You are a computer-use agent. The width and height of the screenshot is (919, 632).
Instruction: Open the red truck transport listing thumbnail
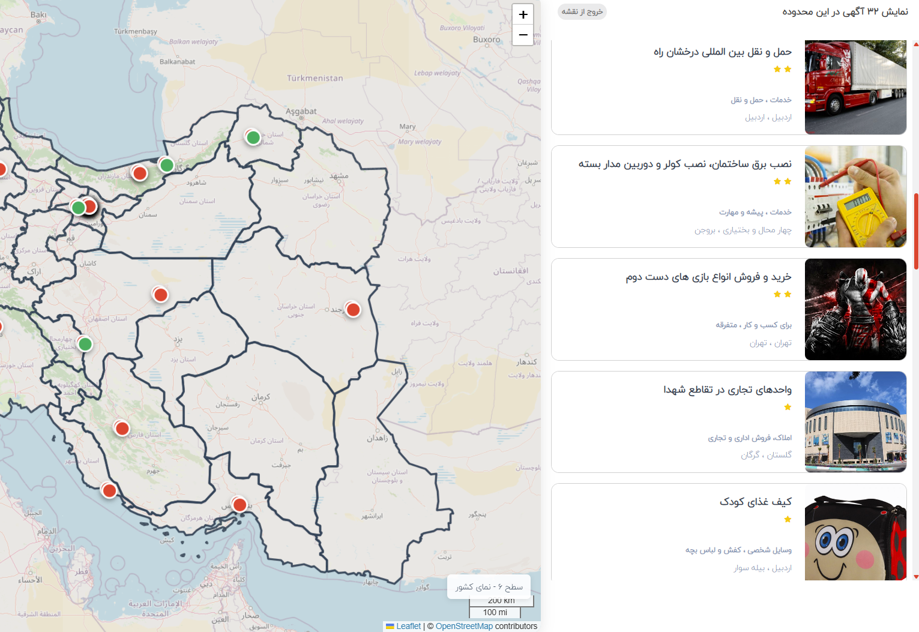(x=855, y=88)
